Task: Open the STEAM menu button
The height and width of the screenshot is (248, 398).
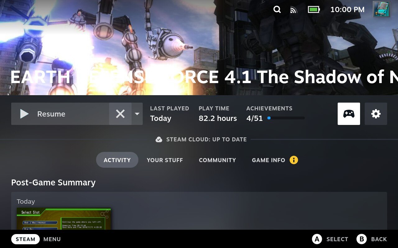Action: pos(25,239)
